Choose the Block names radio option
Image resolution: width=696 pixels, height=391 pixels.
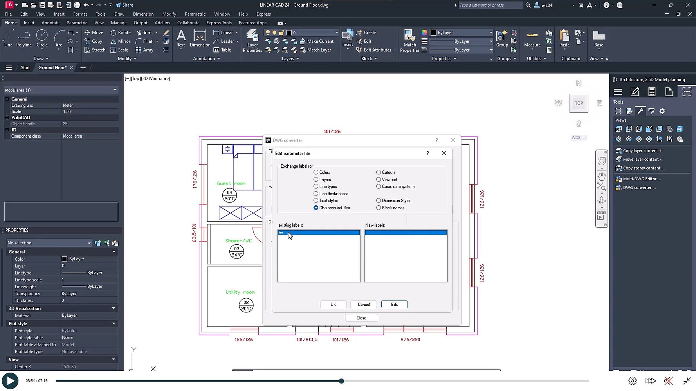[x=379, y=208]
